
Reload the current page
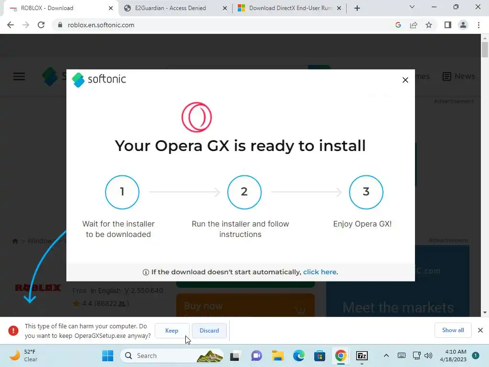click(x=41, y=25)
